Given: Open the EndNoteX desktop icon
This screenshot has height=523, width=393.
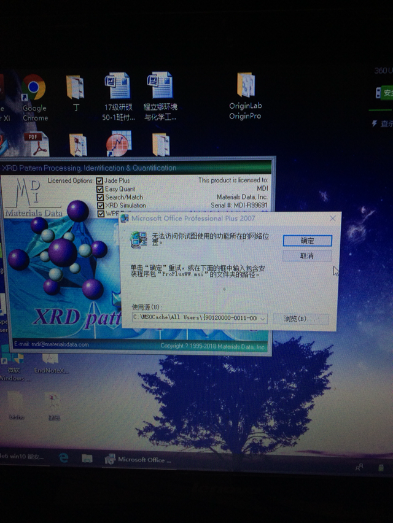Looking at the screenshot, I should click(x=51, y=363).
